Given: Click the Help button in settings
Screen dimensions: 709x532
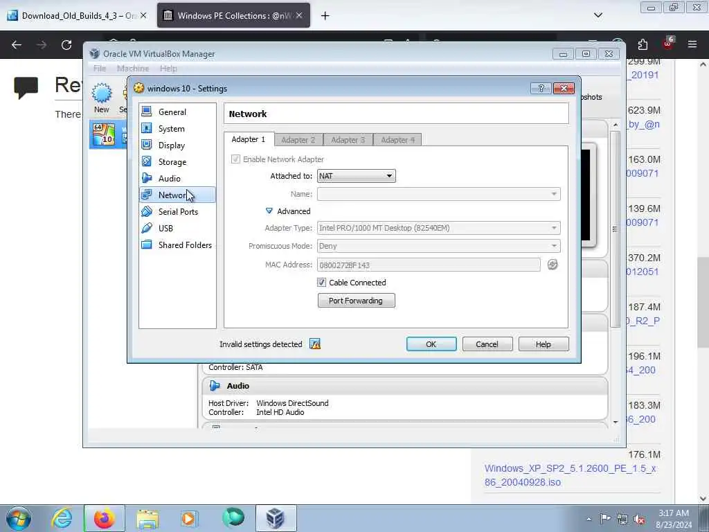Looking at the screenshot, I should tap(543, 344).
